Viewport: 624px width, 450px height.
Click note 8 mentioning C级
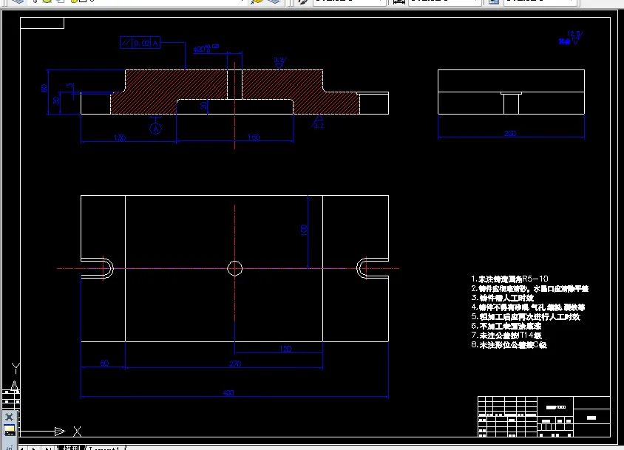click(x=509, y=345)
